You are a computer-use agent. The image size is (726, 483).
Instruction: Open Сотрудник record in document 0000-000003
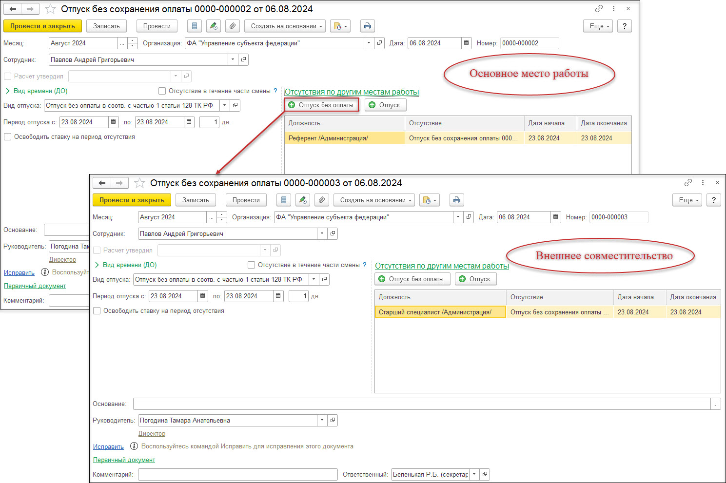coord(333,234)
